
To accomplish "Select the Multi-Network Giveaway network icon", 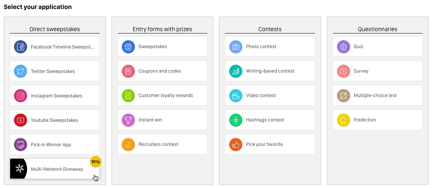I will (19, 169).
